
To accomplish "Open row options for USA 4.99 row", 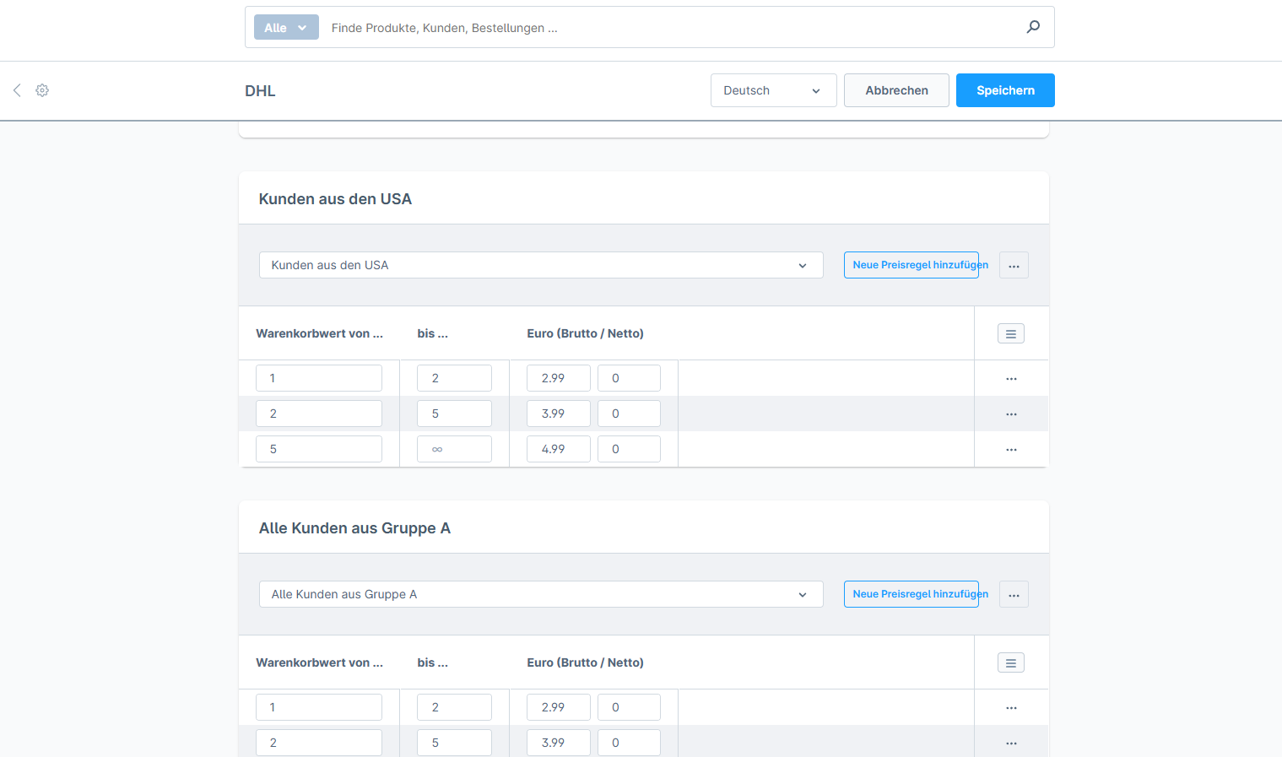I will [1011, 450].
